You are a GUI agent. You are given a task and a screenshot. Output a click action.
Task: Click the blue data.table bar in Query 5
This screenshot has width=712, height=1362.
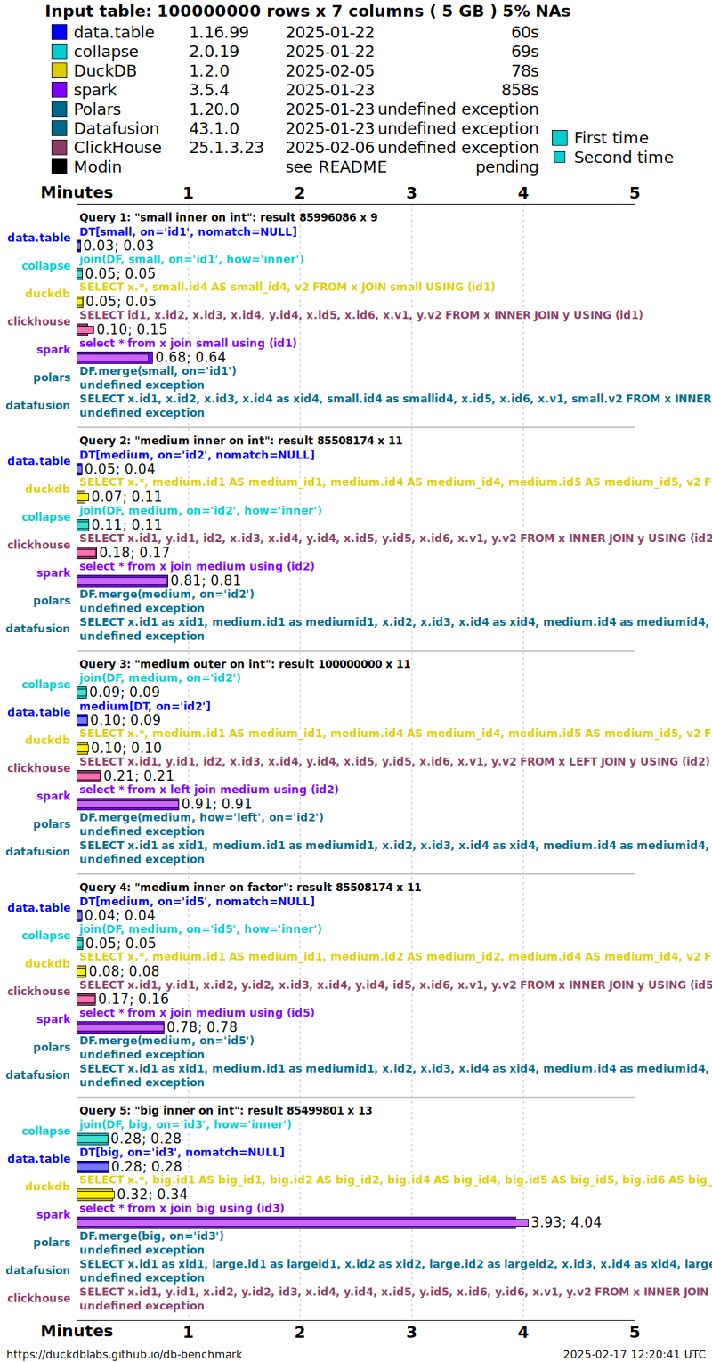click(93, 1167)
